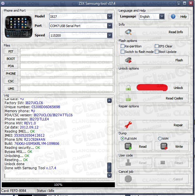
Task: Click the PIT file path field
Action: pos(66,51)
